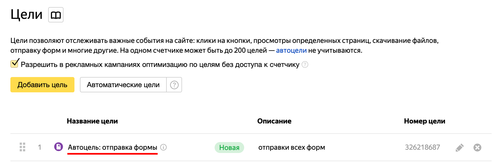Click the Описание column header
The height and width of the screenshot is (165, 496).
274,121
